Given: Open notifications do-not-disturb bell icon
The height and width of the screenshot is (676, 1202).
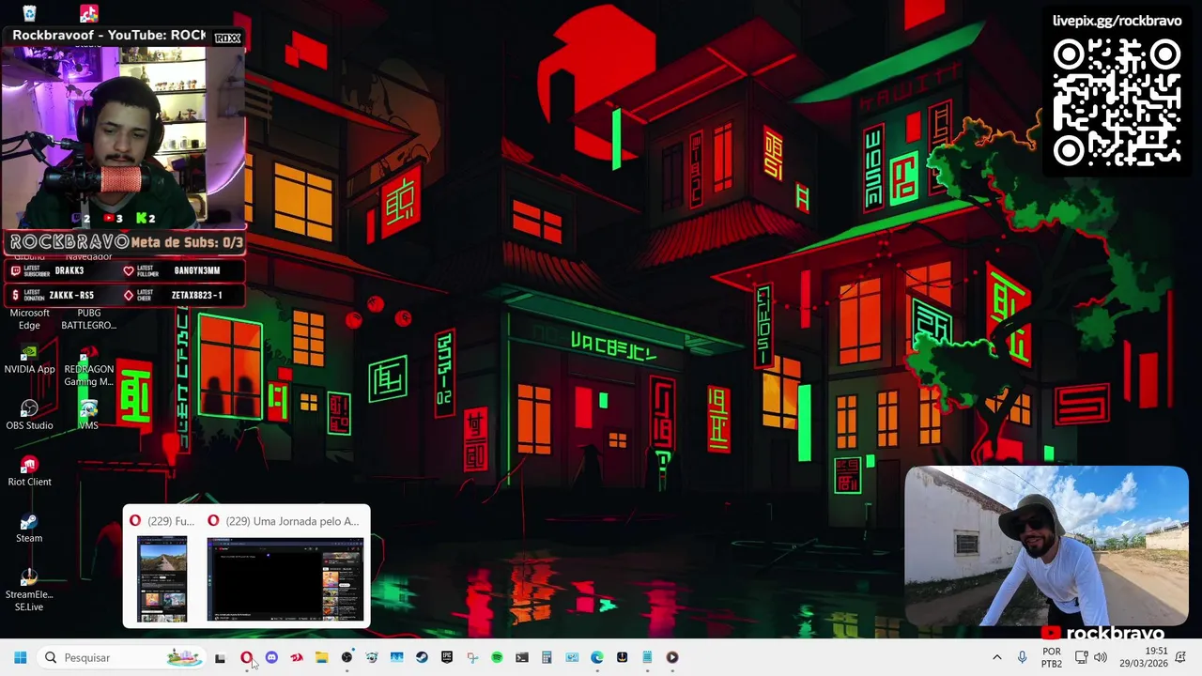Looking at the screenshot, I should (1181, 657).
